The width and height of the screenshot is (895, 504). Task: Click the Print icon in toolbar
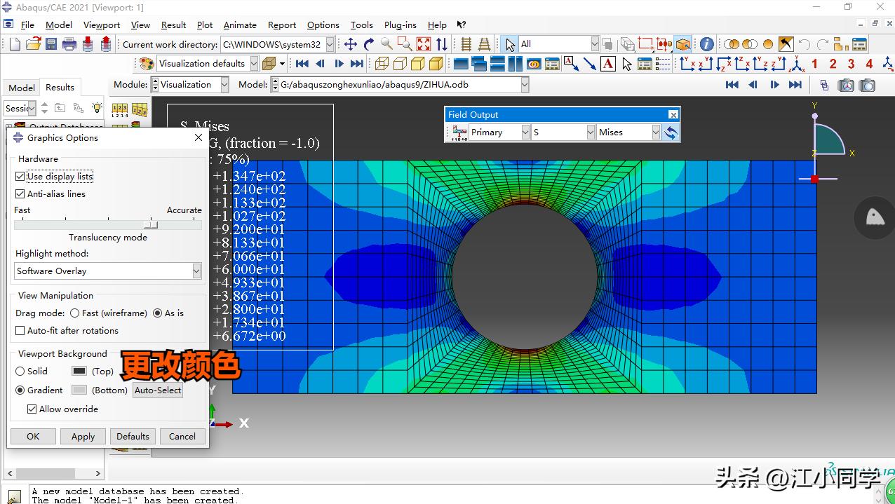pyautogui.click(x=69, y=44)
